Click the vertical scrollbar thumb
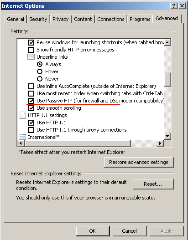 pos(167,79)
